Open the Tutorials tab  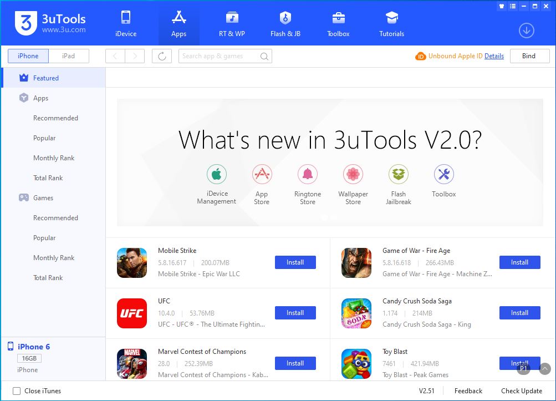coord(391,24)
